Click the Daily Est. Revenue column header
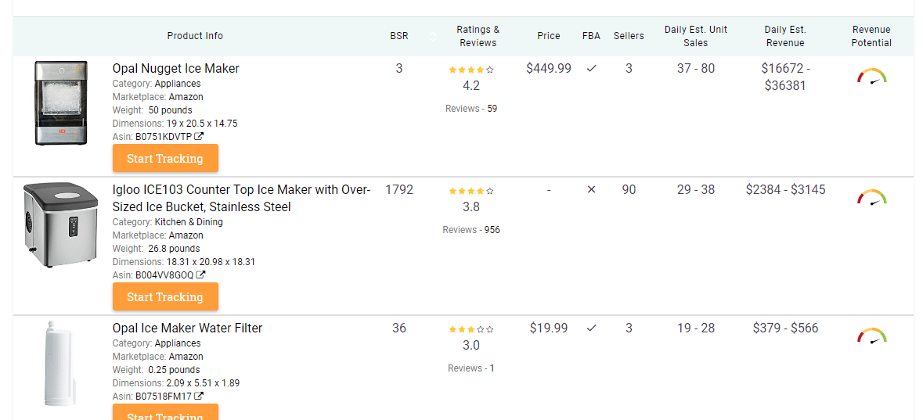 click(x=785, y=36)
